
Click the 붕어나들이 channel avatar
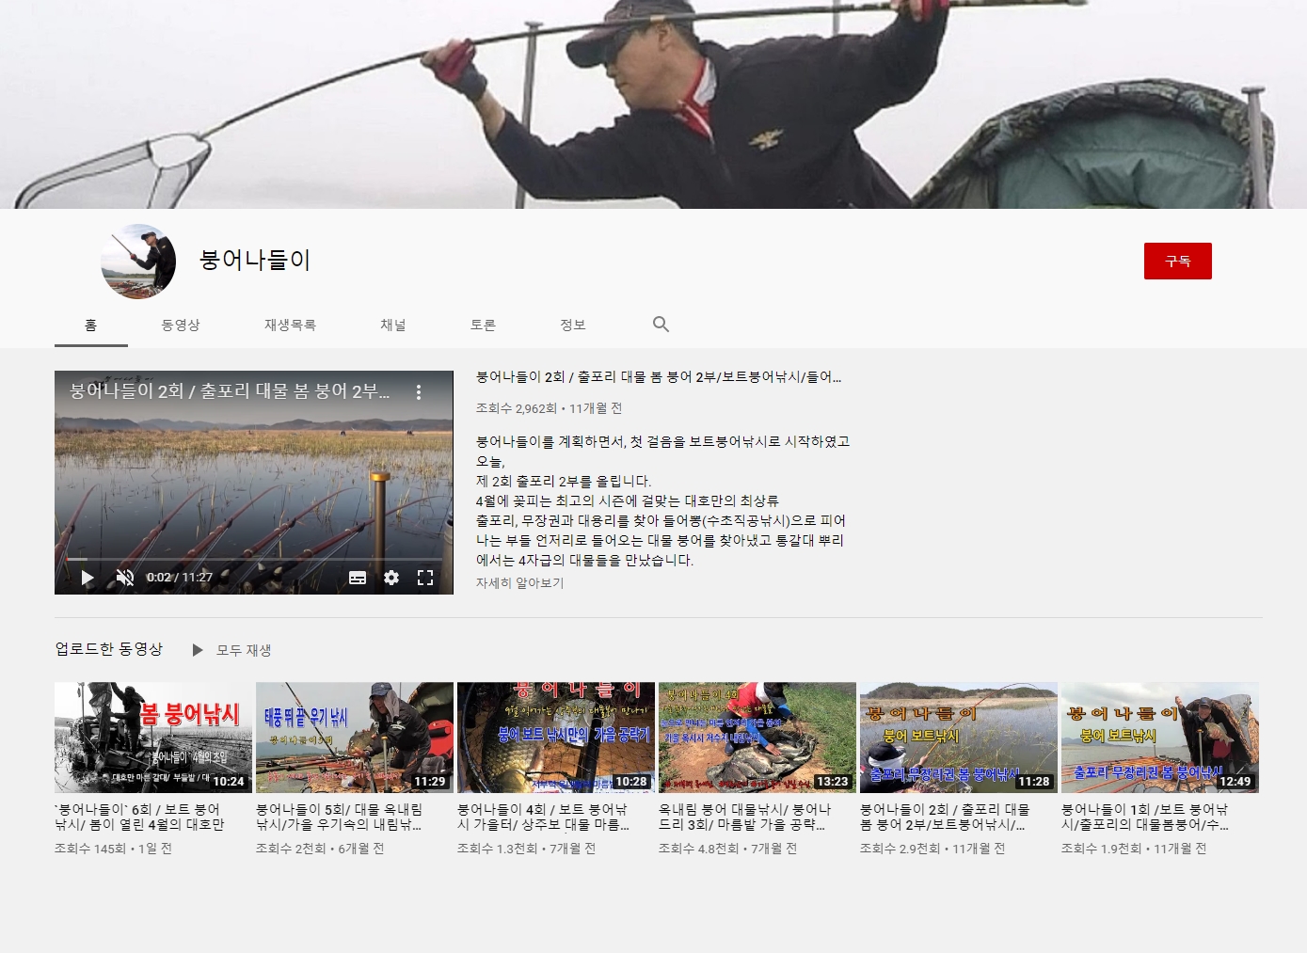coord(138,262)
